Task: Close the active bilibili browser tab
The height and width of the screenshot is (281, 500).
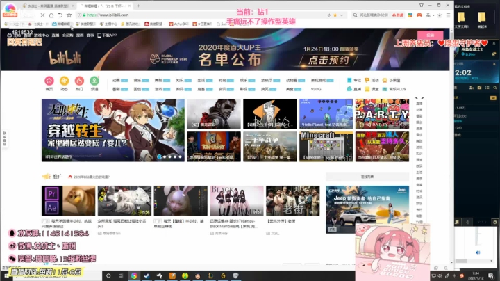Action: [129, 6]
